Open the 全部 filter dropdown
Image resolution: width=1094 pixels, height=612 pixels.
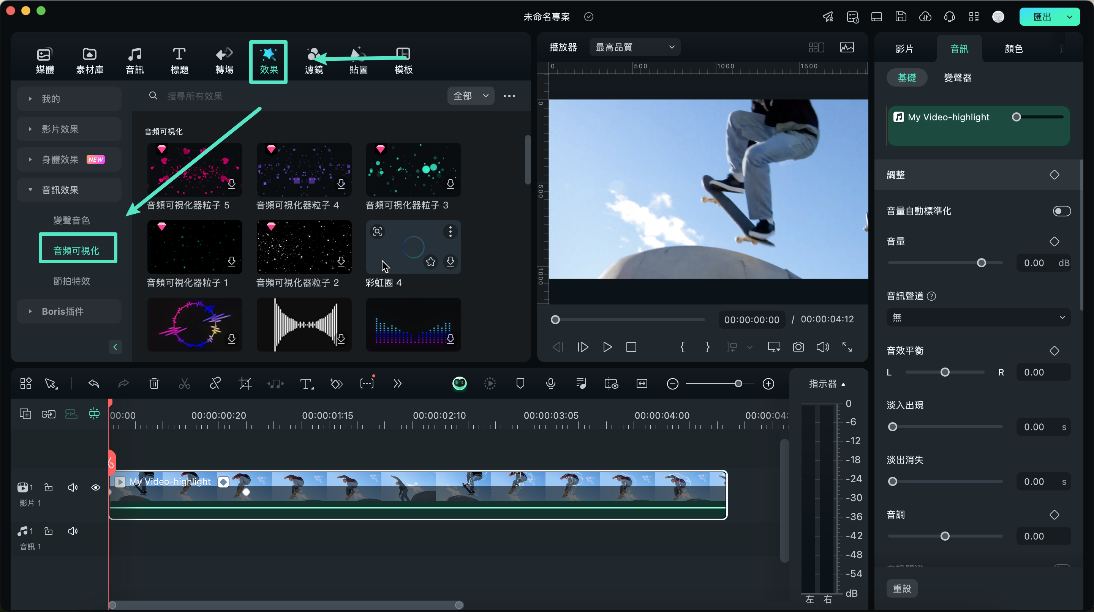[471, 96]
